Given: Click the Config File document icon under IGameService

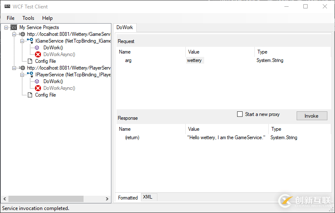Looking at the screenshot, I should pos(30,61).
